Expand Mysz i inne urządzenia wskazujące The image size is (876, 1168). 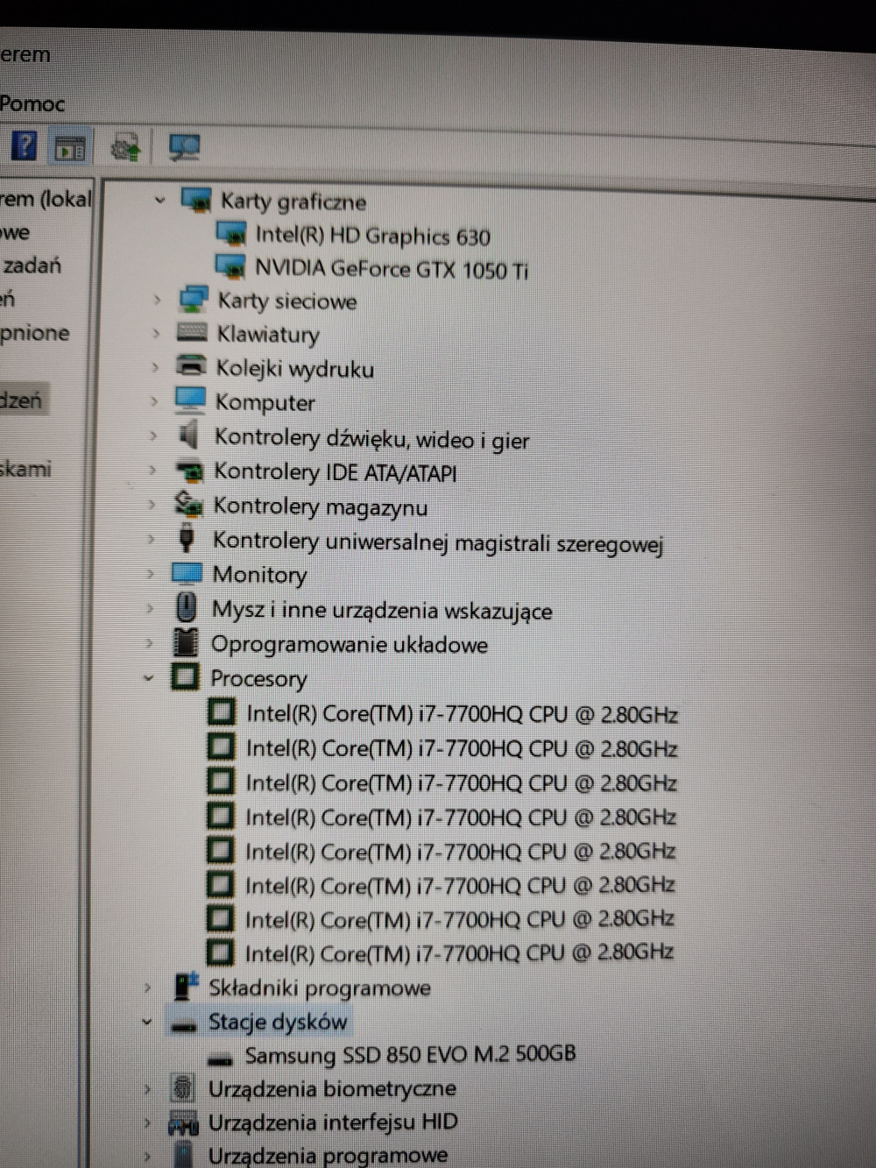coord(150,608)
